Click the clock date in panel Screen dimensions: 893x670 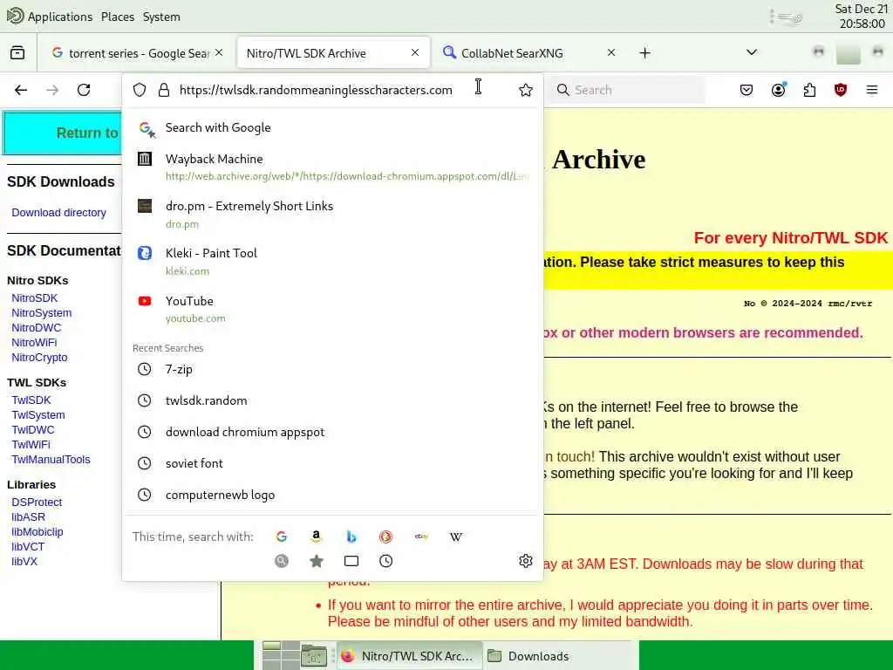(860, 17)
